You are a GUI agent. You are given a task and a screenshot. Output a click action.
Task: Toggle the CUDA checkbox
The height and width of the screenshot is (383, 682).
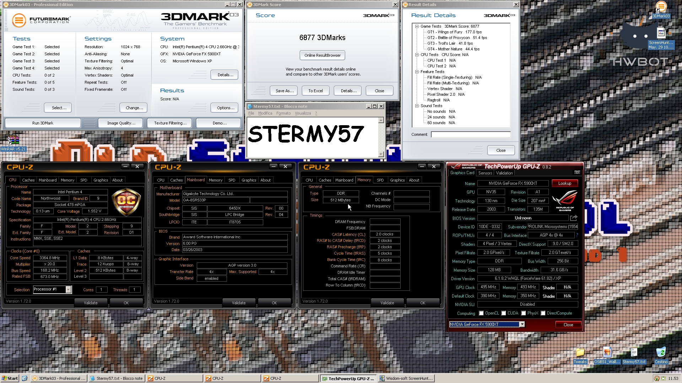504,313
